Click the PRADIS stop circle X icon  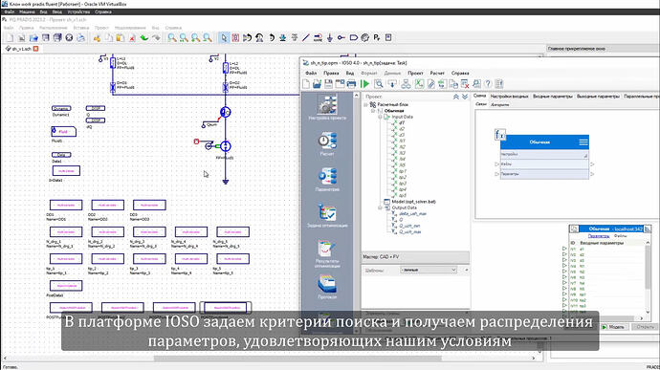69,38
